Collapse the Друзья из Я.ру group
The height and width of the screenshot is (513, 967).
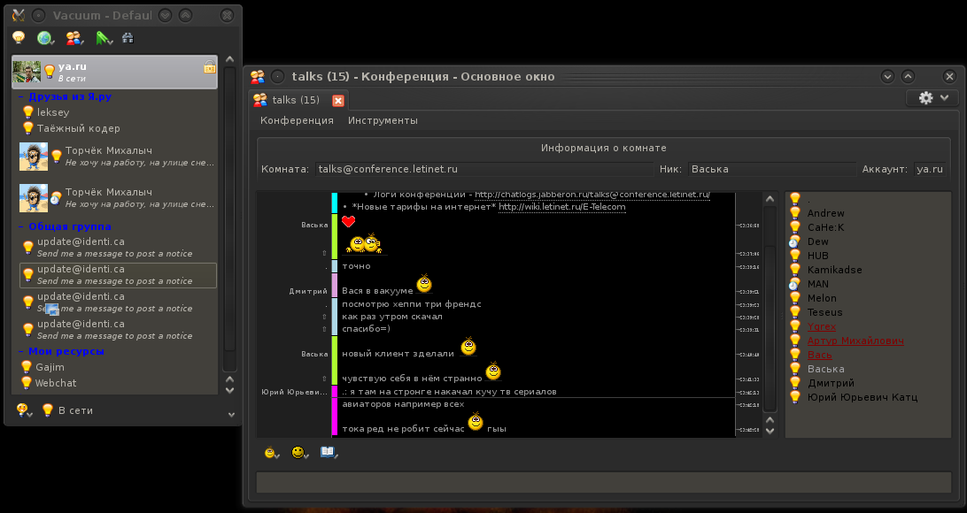20,97
